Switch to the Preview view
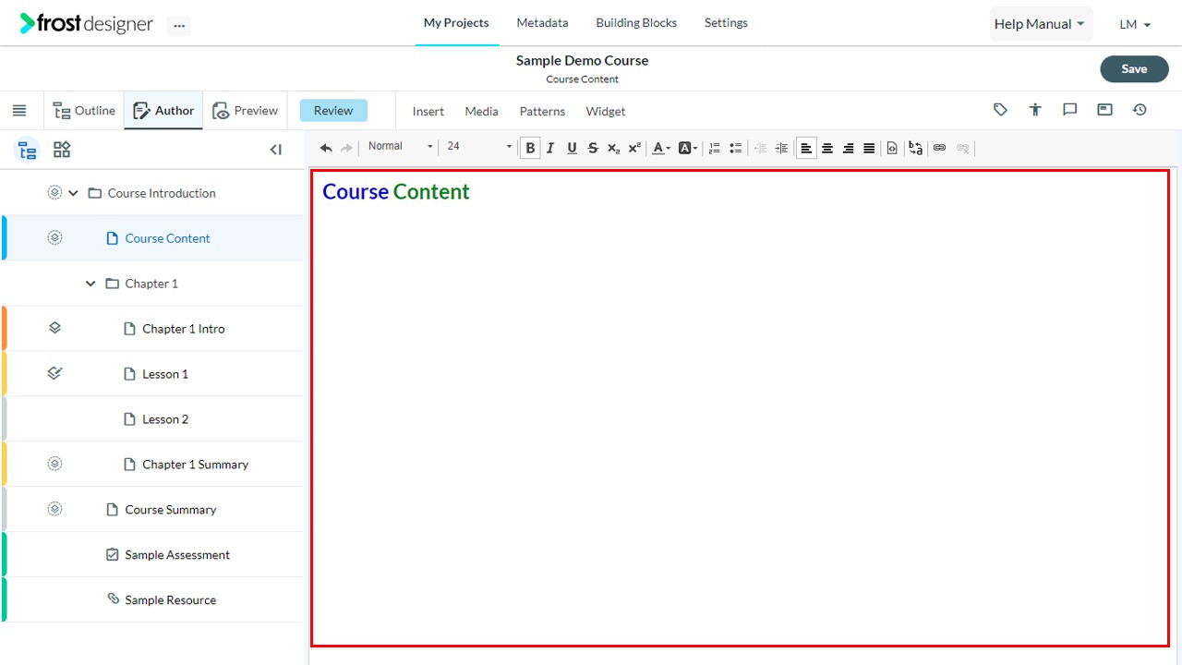 (x=245, y=111)
